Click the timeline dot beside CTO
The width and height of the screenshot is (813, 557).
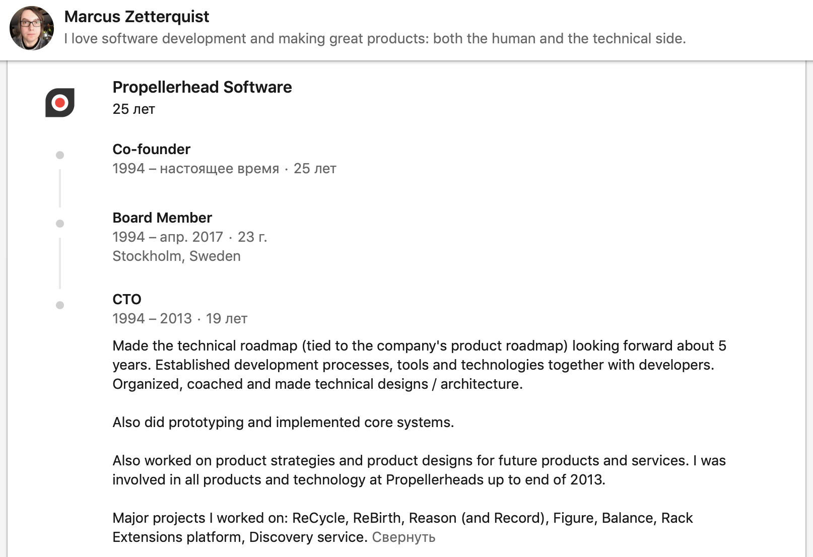60,305
